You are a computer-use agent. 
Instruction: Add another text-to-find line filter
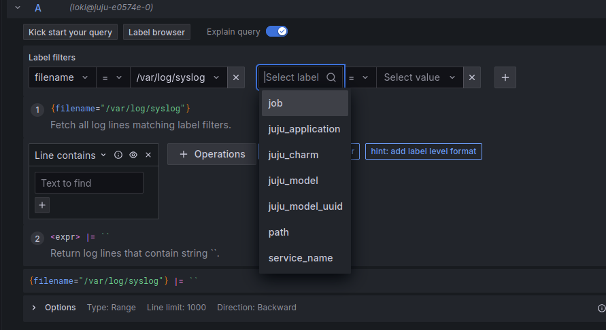[42, 204]
